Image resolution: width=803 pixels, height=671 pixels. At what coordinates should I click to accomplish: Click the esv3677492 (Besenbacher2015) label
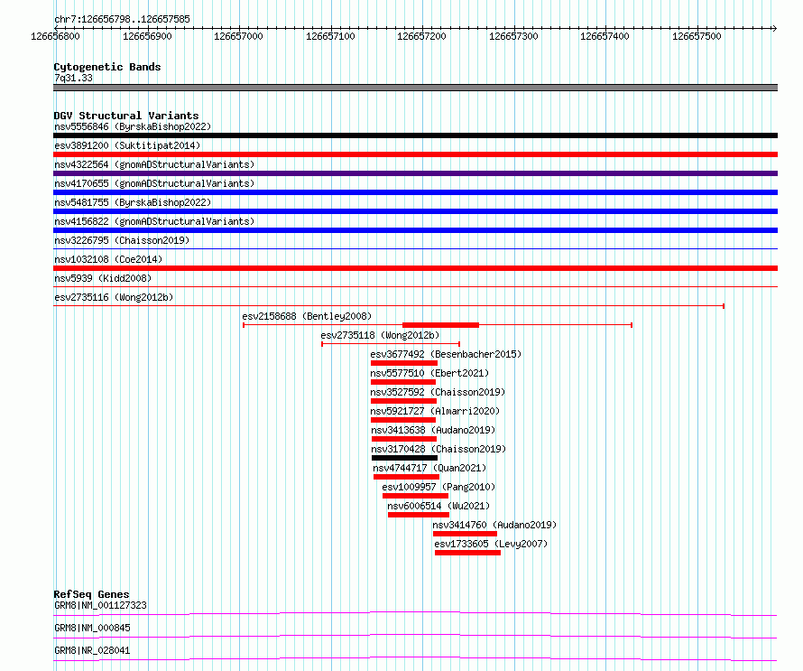tap(446, 354)
